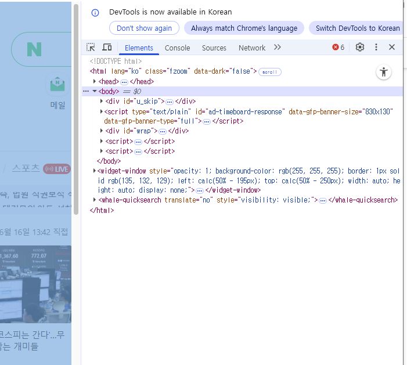Switch to the Sources tab
The image size is (407, 365).
pyautogui.click(x=214, y=48)
